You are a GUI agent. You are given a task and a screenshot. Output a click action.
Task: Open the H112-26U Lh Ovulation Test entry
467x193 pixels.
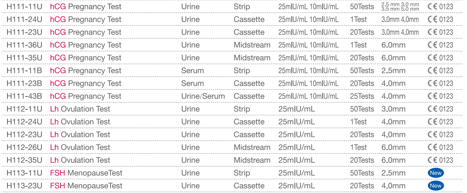click(x=80, y=147)
